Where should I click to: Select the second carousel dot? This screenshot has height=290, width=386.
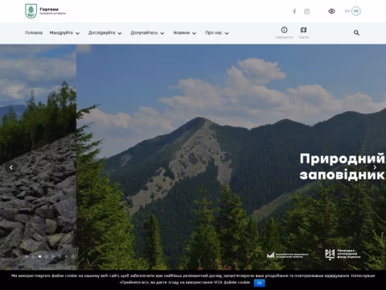point(33,256)
